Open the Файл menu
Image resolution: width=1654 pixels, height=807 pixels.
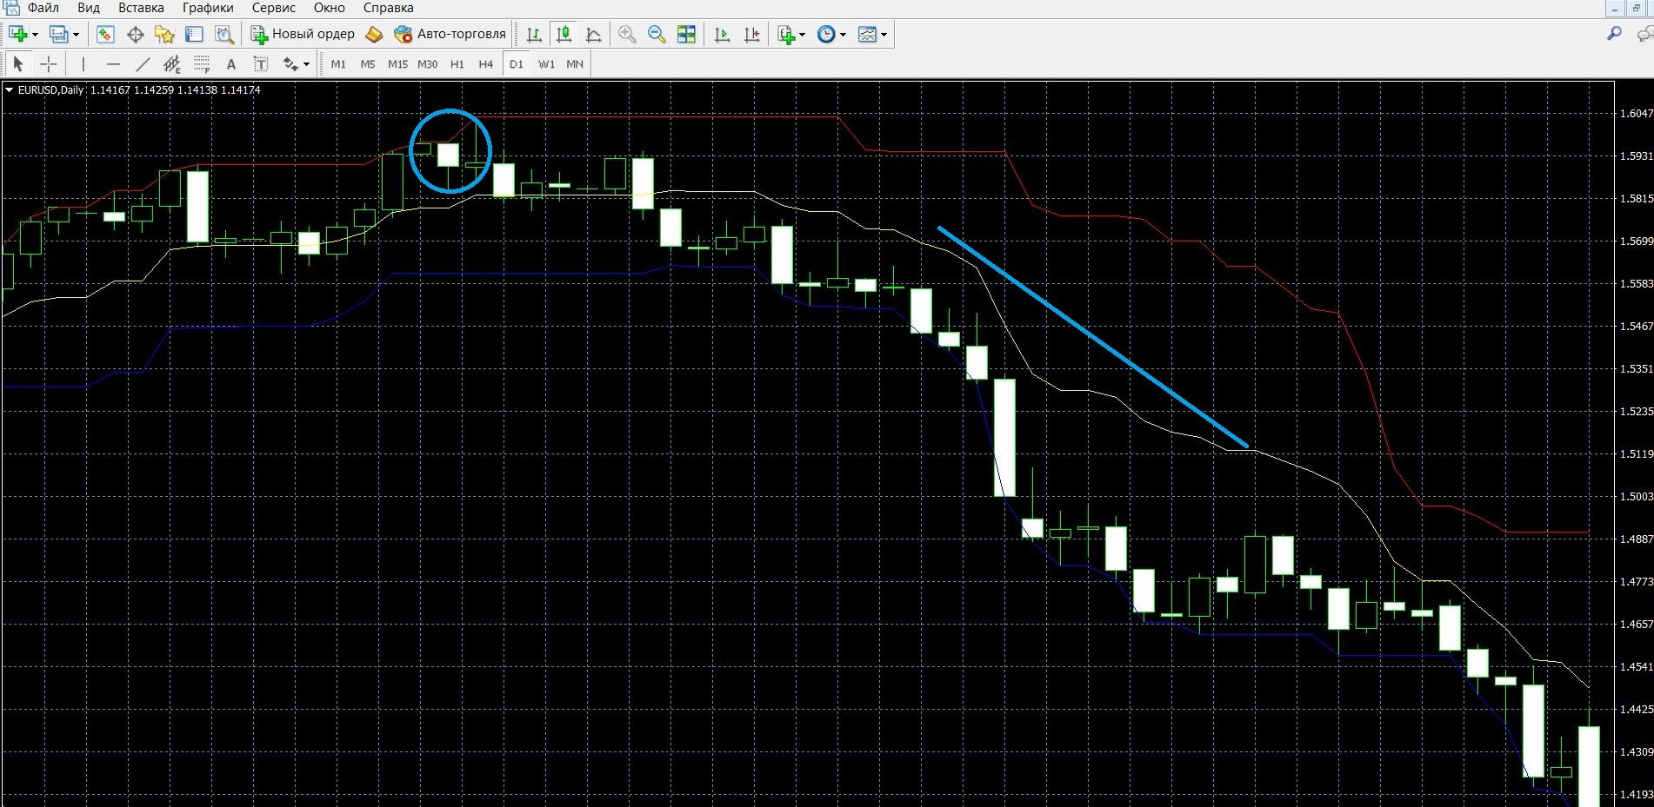click(43, 8)
